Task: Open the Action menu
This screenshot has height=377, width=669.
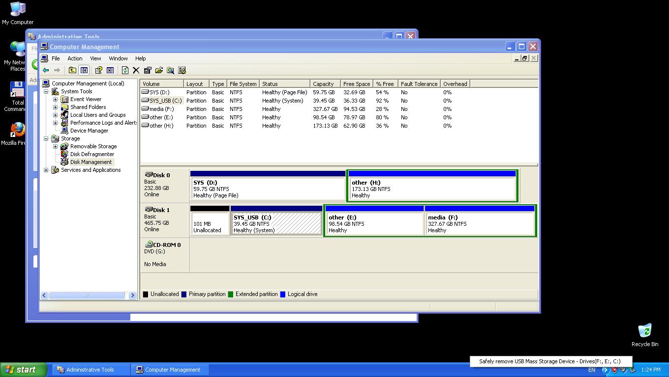Action: (75, 58)
